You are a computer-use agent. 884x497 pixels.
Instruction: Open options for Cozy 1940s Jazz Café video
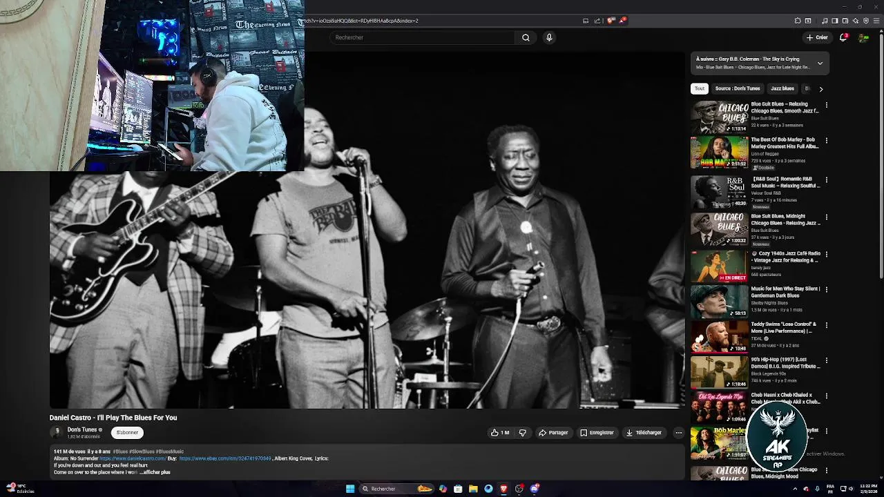coord(827,254)
